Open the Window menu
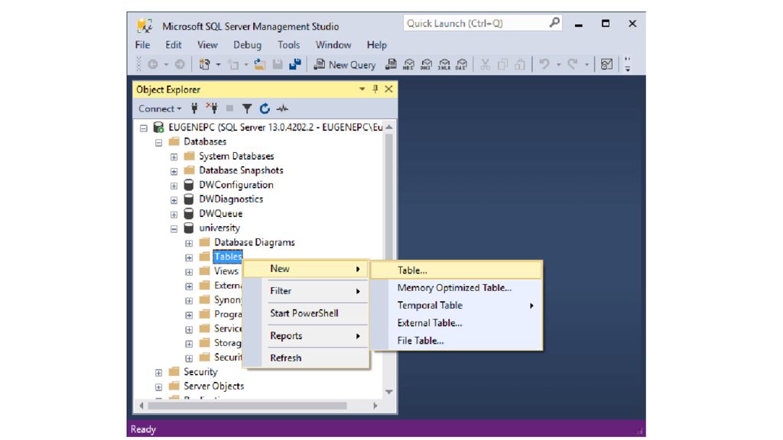Image resolution: width=783 pixels, height=440 pixels. (x=333, y=45)
